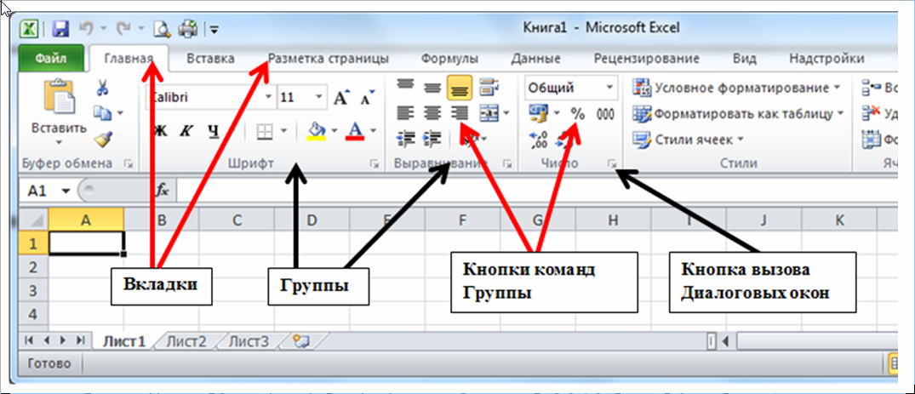This screenshot has height=394, width=915.
Task: Click the Copy icon in Буфер обмена
Action: point(102,112)
